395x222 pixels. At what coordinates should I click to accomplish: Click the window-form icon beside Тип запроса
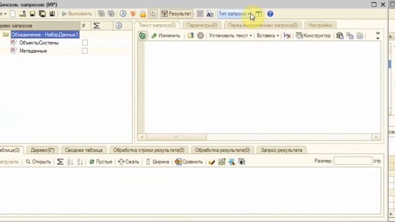(x=259, y=14)
